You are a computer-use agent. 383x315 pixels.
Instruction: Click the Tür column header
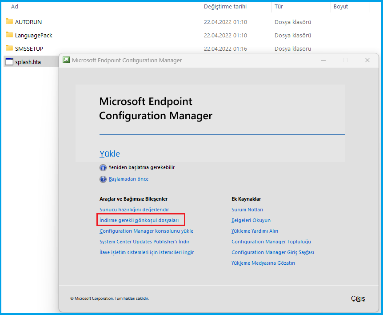279,7
